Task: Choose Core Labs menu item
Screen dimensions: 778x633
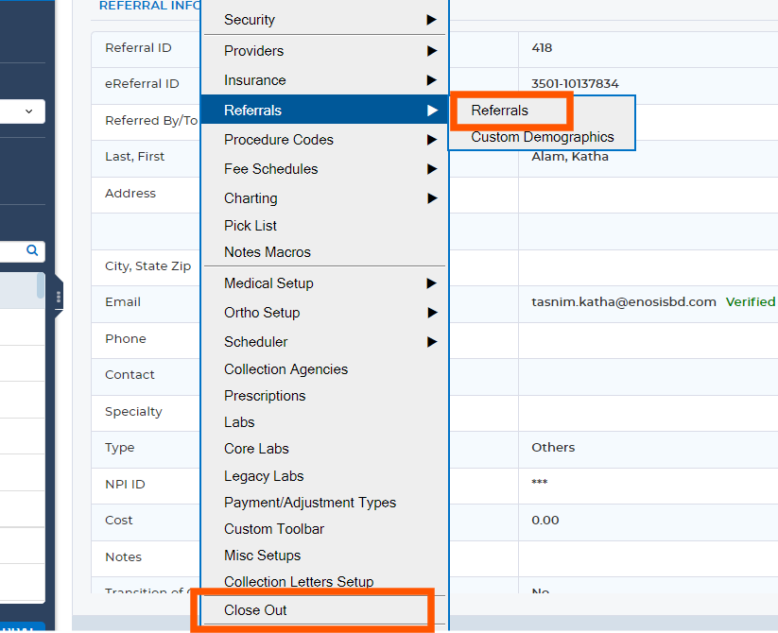Action: point(324,449)
